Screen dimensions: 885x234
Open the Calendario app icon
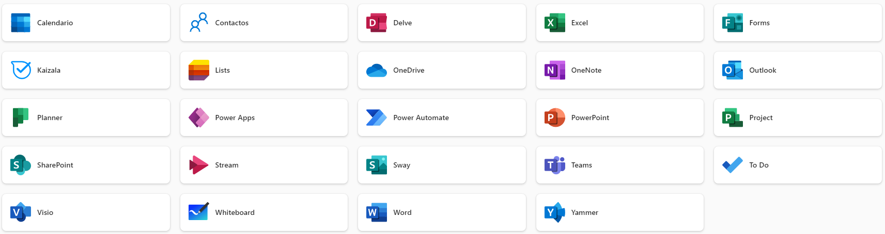tap(21, 23)
